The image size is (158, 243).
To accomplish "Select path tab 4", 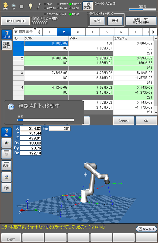I will pos(92,32).
